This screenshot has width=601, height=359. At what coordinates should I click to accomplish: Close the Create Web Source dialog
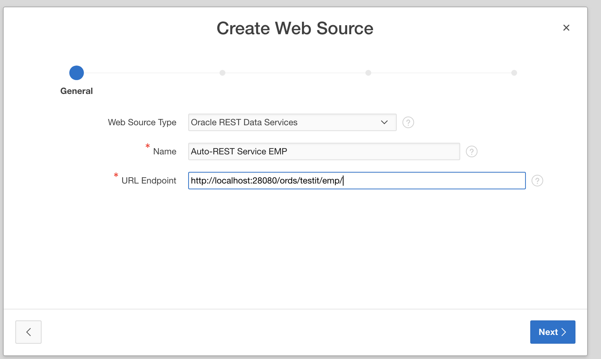coord(566,28)
